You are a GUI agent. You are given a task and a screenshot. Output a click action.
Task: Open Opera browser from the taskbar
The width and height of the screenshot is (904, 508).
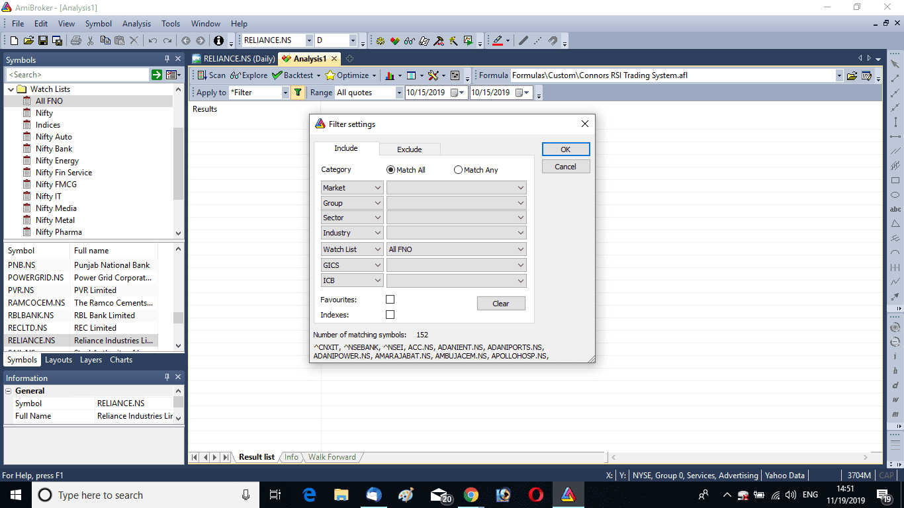coord(536,495)
